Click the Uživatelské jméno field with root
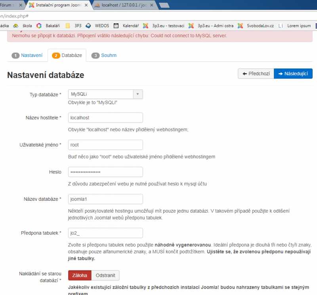The image size is (317, 295). (x=105, y=145)
